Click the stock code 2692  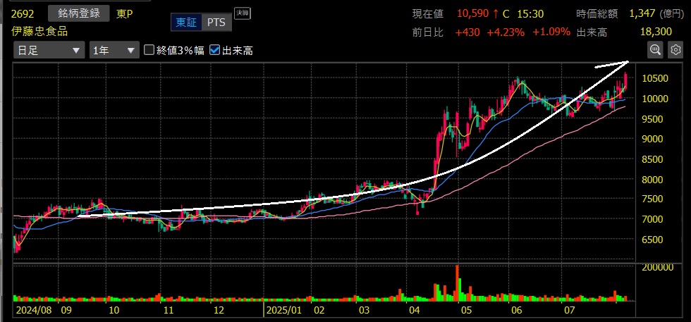tap(23, 13)
